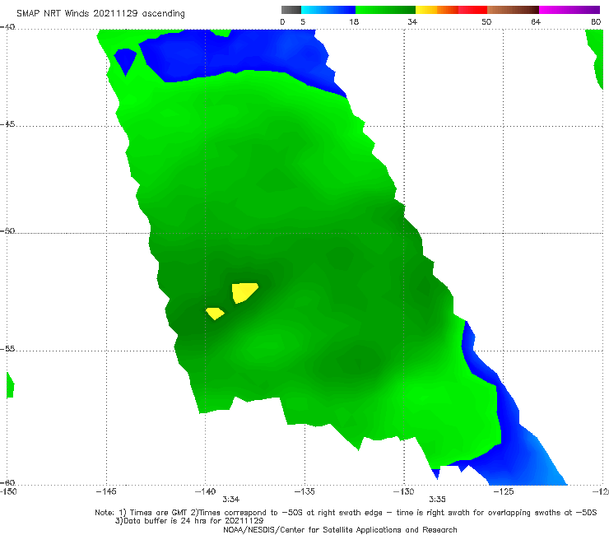Click the longitude label '-140'

click(205, 491)
